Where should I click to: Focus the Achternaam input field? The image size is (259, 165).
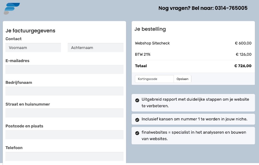pyautogui.click(x=95, y=48)
